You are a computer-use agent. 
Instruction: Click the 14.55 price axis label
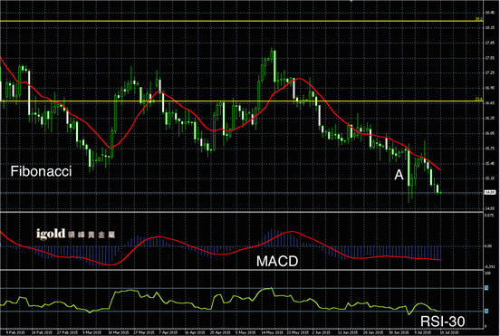(x=490, y=208)
